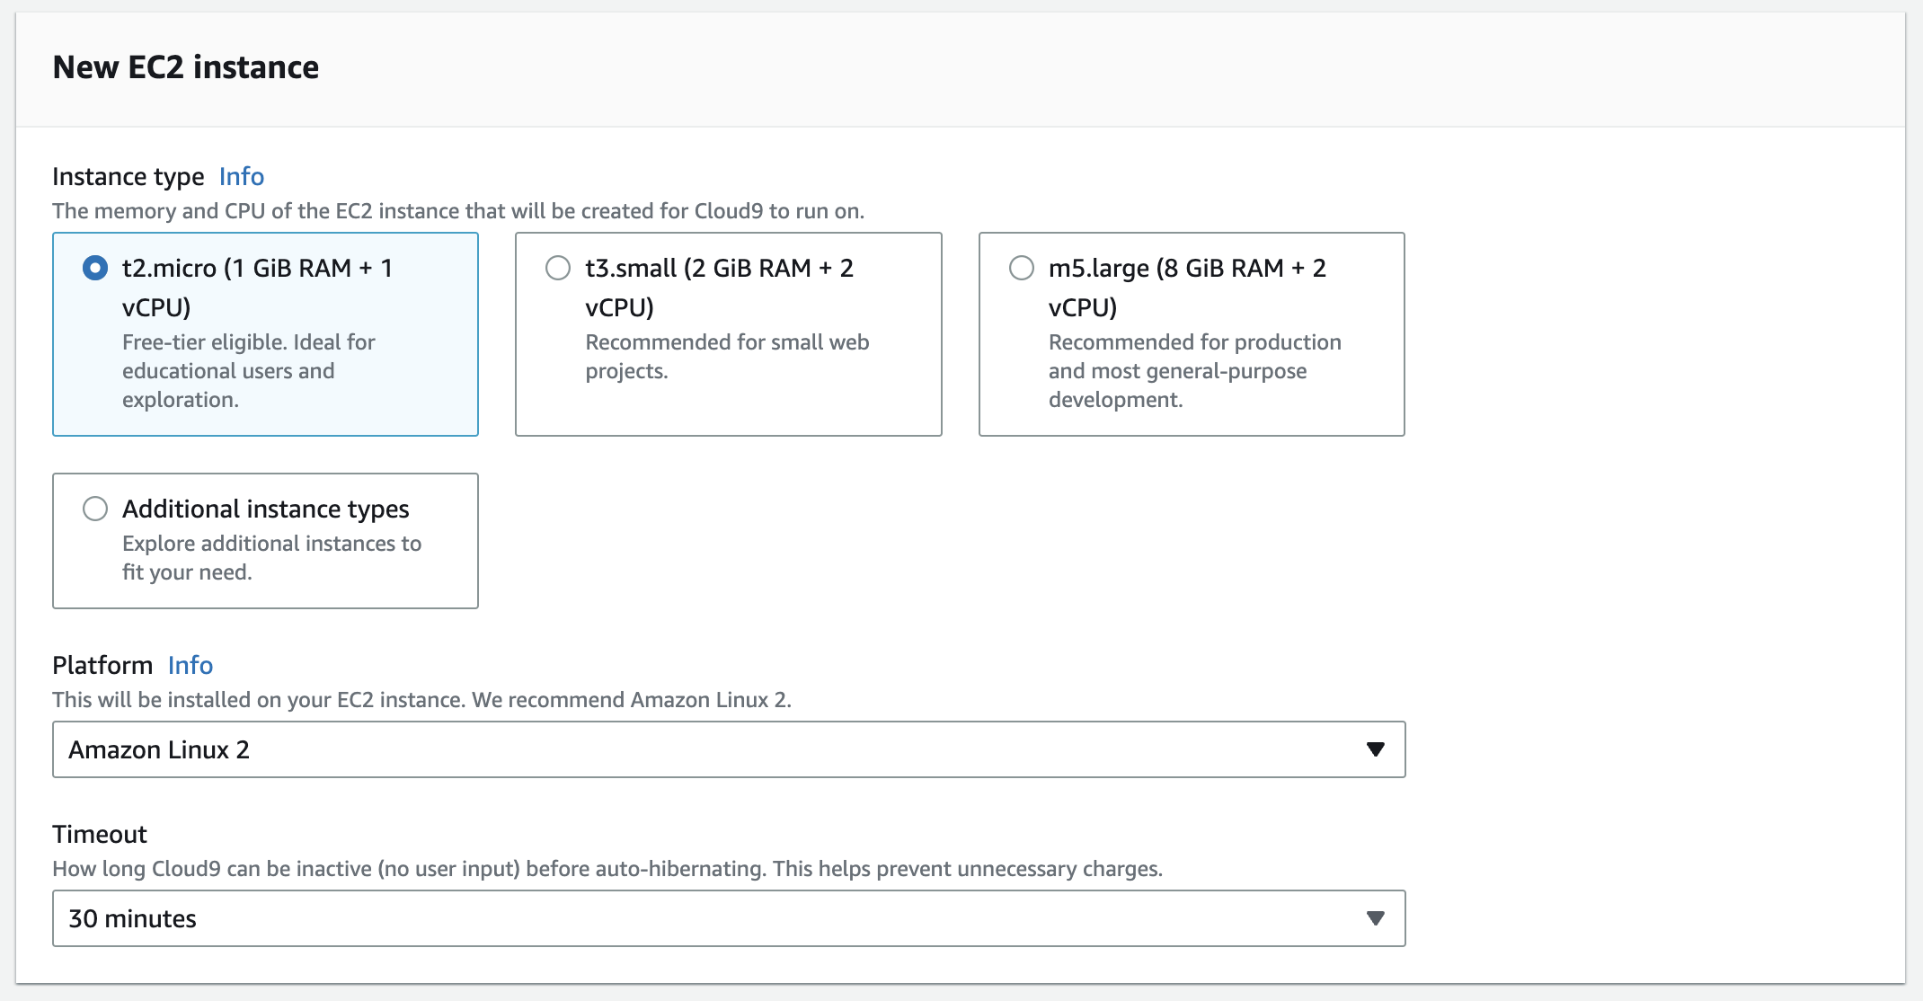Open the 30 minutes timeout dropdown

click(729, 918)
